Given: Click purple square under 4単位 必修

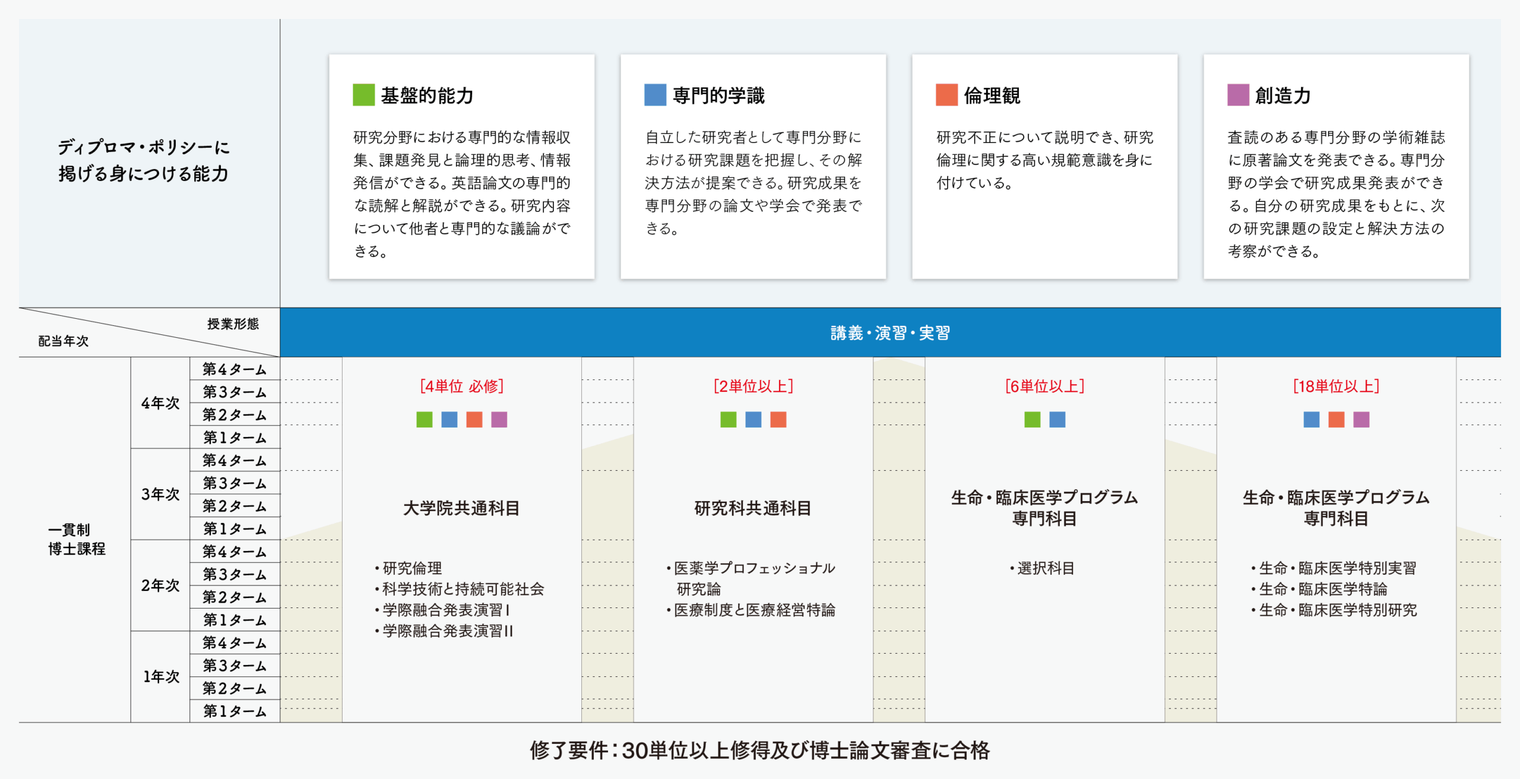Looking at the screenshot, I should (499, 420).
